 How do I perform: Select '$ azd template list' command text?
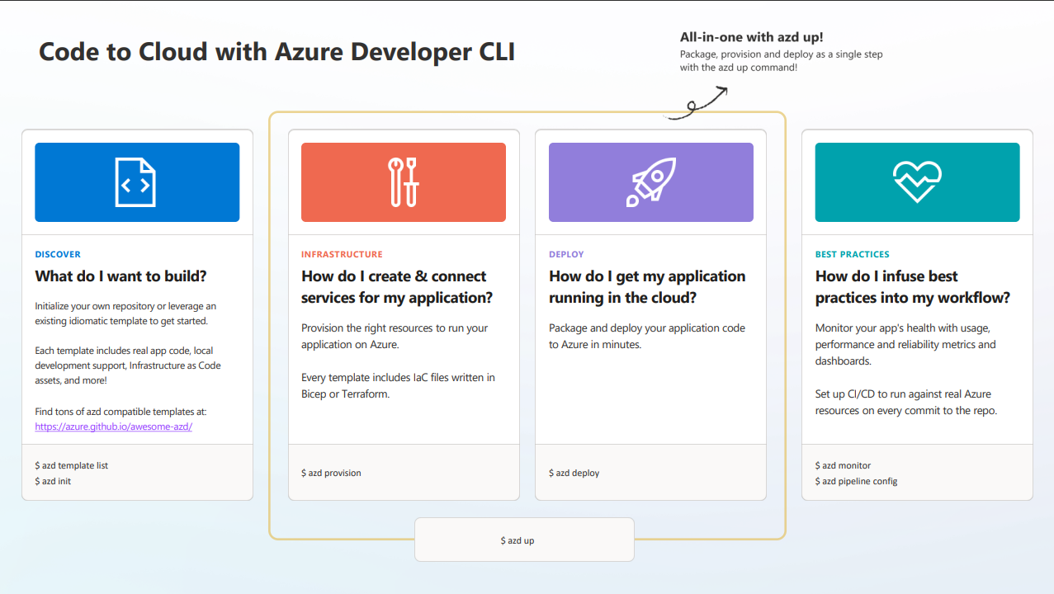71,465
